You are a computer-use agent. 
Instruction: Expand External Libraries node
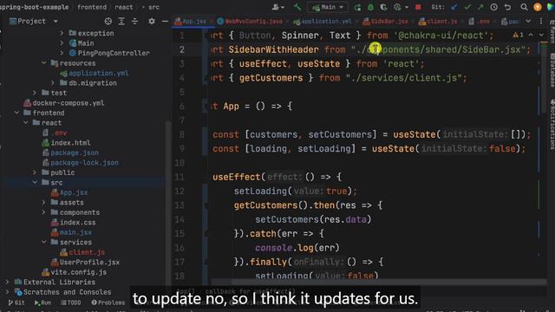pos(8,282)
